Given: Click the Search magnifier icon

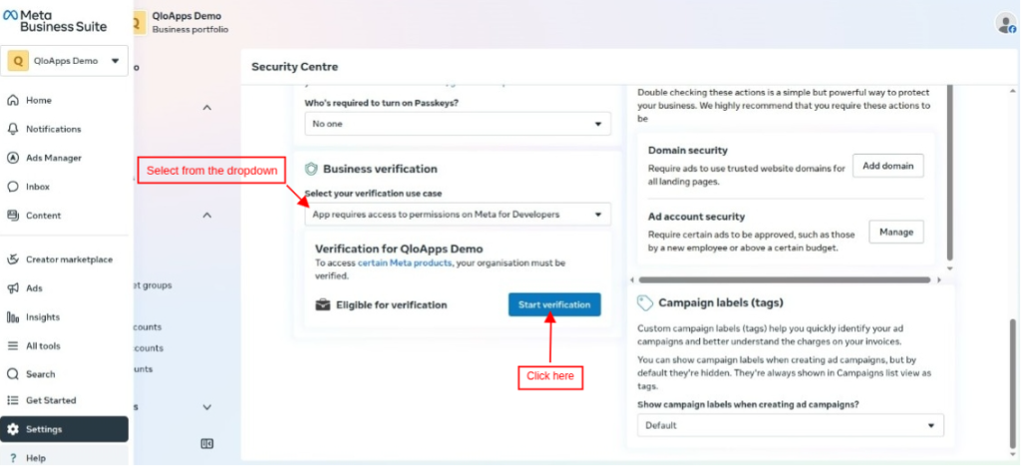Looking at the screenshot, I should 12,374.
